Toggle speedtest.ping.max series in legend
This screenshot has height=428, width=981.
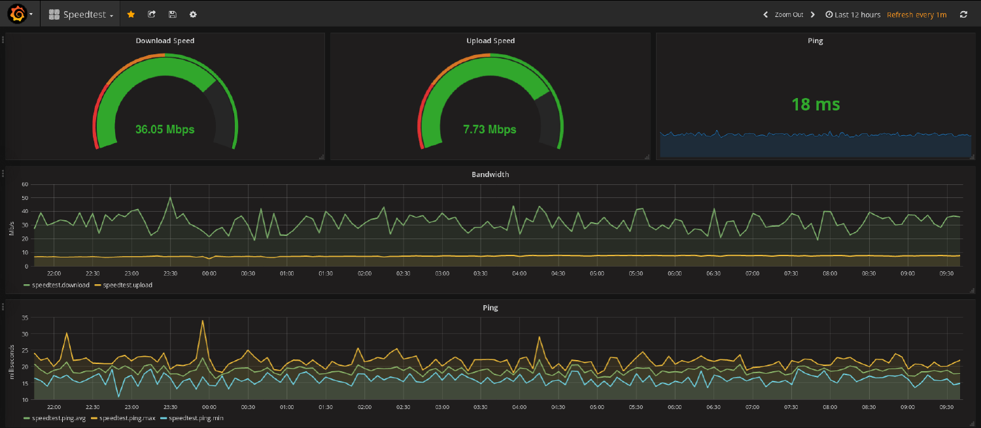[x=127, y=418]
